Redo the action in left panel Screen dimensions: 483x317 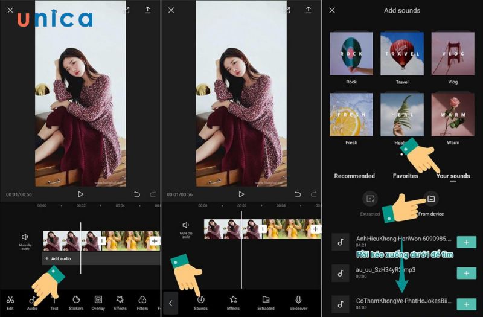(153, 194)
